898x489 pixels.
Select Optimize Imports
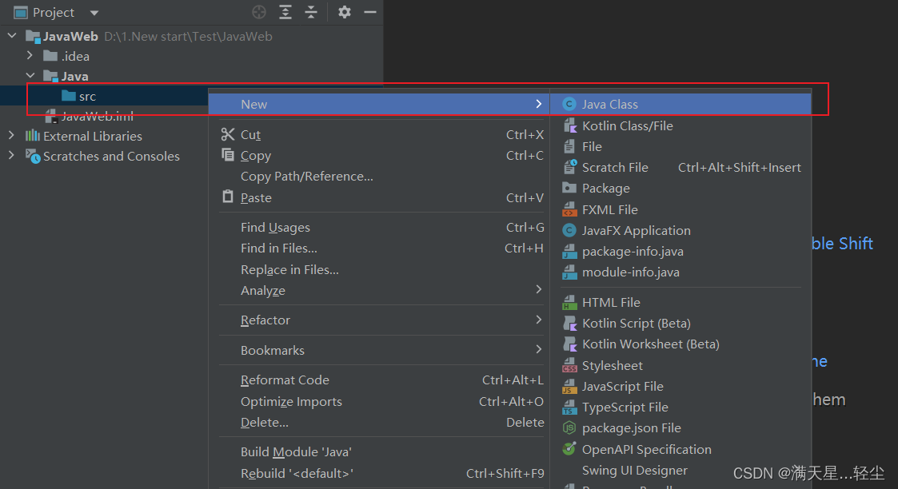click(x=378, y=401)
